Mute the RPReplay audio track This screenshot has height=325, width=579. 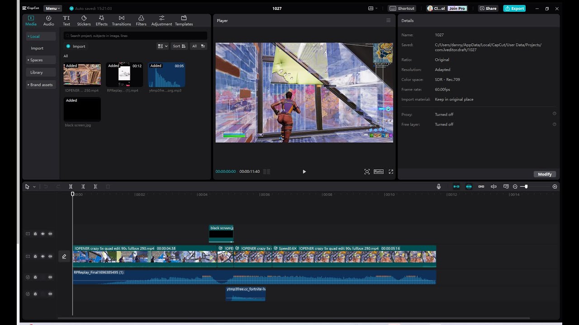(x=50, y=277)
